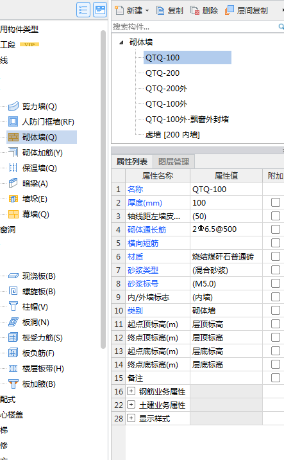The image size is (284, 460).
Task: Toggle 附加 checkbox for 内/外墙标志 row
Action: [x=276, y=297]
